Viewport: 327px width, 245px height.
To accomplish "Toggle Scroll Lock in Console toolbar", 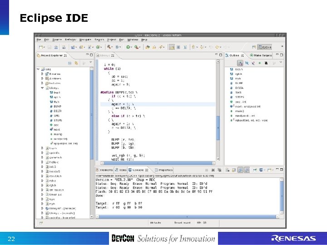I will click(x=234, y=170).
